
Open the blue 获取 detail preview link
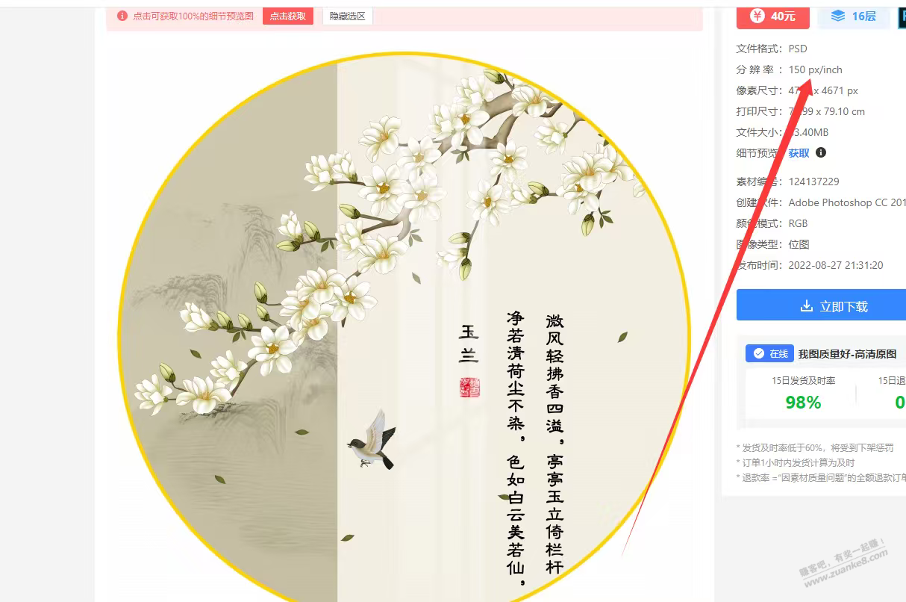tap(799, 153)
